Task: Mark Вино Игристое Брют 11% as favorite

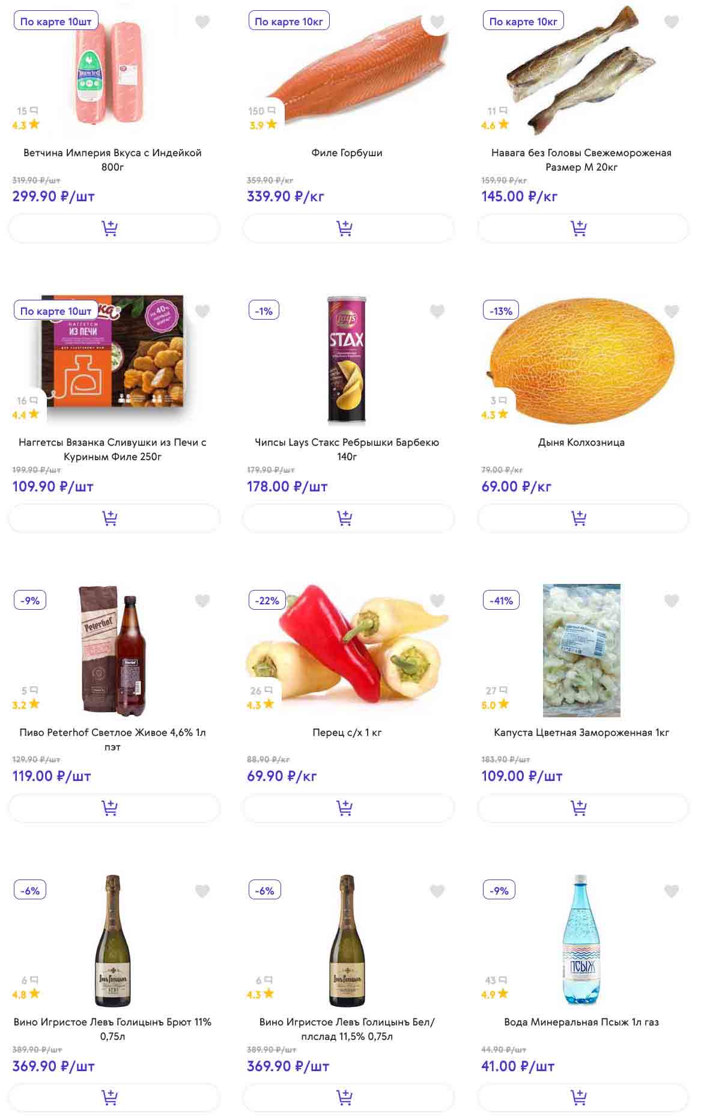Action: tap(202, 891)
